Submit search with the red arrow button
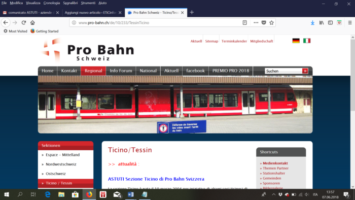The height and width of the screenshot is (200, 355). [305, 71]
